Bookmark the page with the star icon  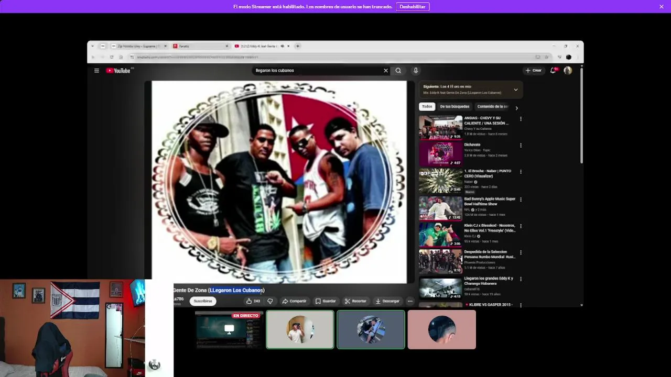546,57
